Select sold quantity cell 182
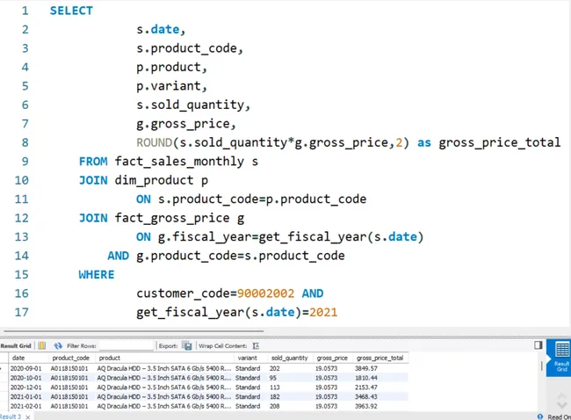 pyautogui.click(x=275, y=396)
